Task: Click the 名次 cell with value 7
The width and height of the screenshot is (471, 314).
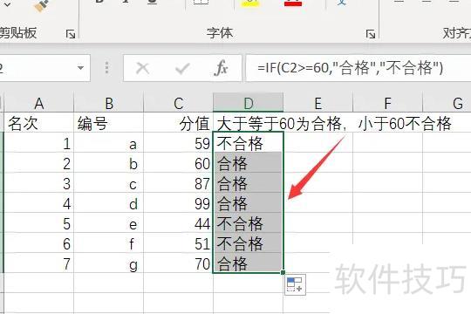Action: 38,263
